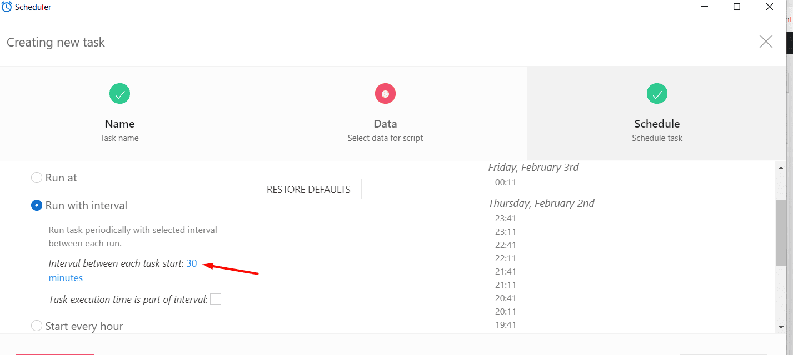This screenshot has height=355, width=793.
Task: Open the Schedule step tab
Action: 657,114
